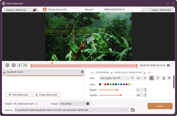
Task: Click the Rotate value field
Action: (140, 90)
